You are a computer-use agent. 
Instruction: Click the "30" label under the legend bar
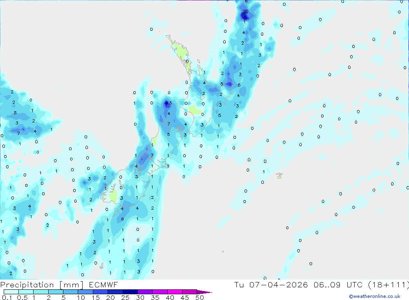[x=140, y=298]
